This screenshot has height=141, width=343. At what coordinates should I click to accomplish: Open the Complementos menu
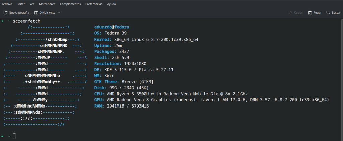tap(70, 4)
